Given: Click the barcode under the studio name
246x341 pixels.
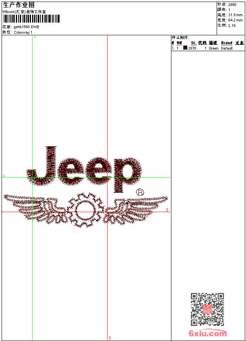Looking at the screenshot, I should click(x=31, y=19).
